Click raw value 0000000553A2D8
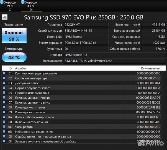Viewport: 167px width, 150px height. (148, 98)
